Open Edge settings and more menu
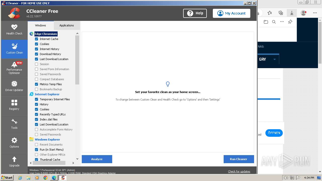Image resolution: width=322 pixels, height=181 pixels. tap(315, 13)
